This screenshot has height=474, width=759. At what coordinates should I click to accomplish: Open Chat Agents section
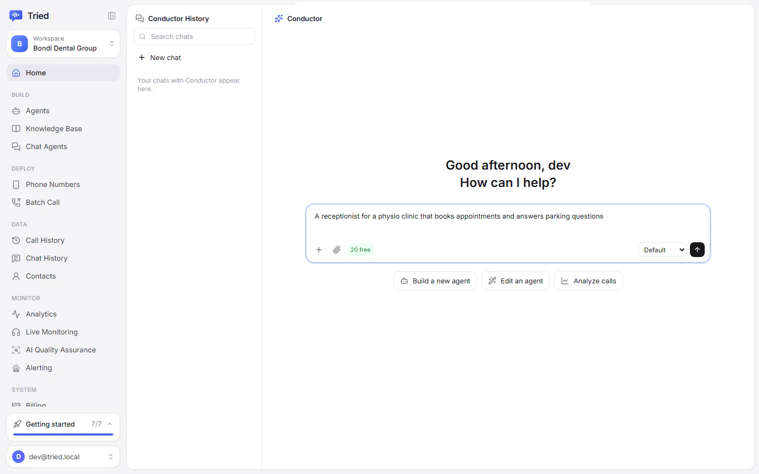(x=63, y=146)
